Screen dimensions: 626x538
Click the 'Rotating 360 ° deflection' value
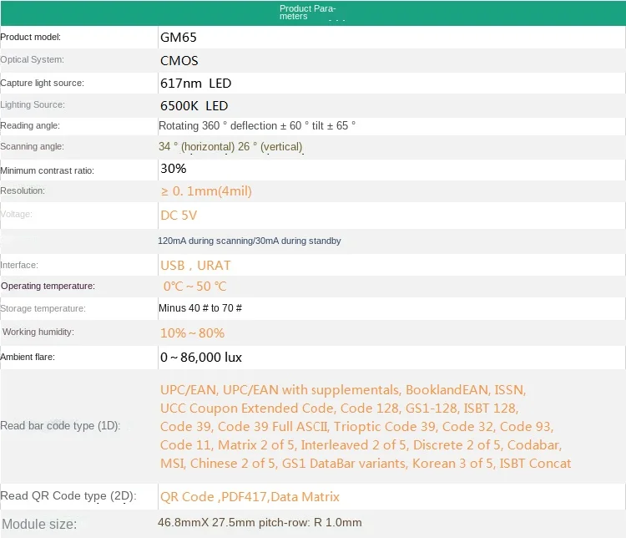click(257, 126)
